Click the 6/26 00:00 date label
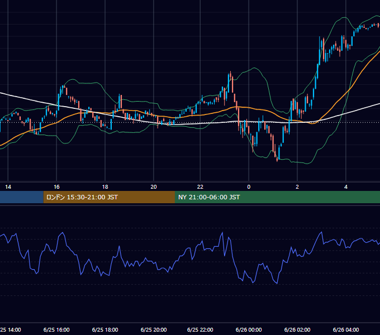The width and height of the screenshot is (380, 335). coord(249,329)
